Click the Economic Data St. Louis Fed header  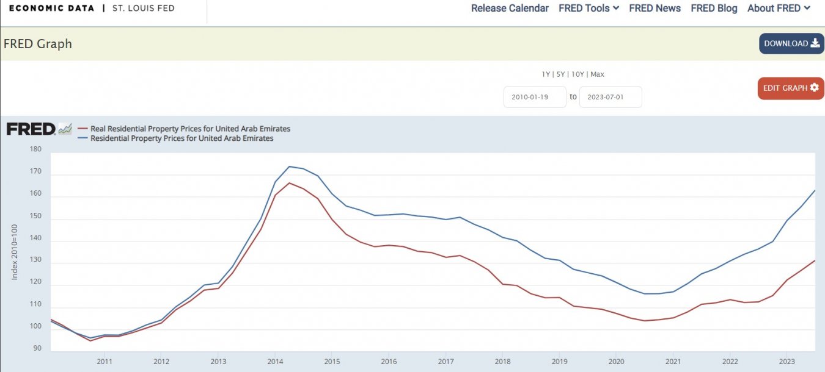click(92, 8)
